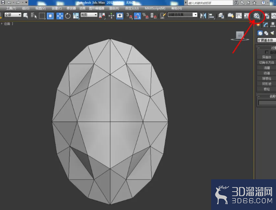This screenshot has height=210, width=276.
Task: Click the Align tool icon
Action: pos(212,16)
